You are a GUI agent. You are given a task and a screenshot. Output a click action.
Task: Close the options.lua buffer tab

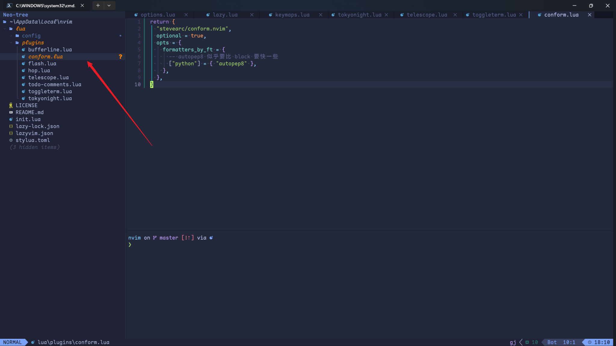(186, 15)
